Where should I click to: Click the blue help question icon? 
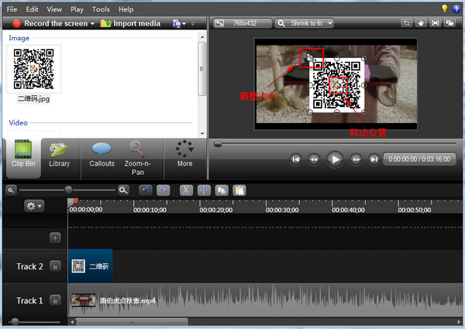point(456,9)
